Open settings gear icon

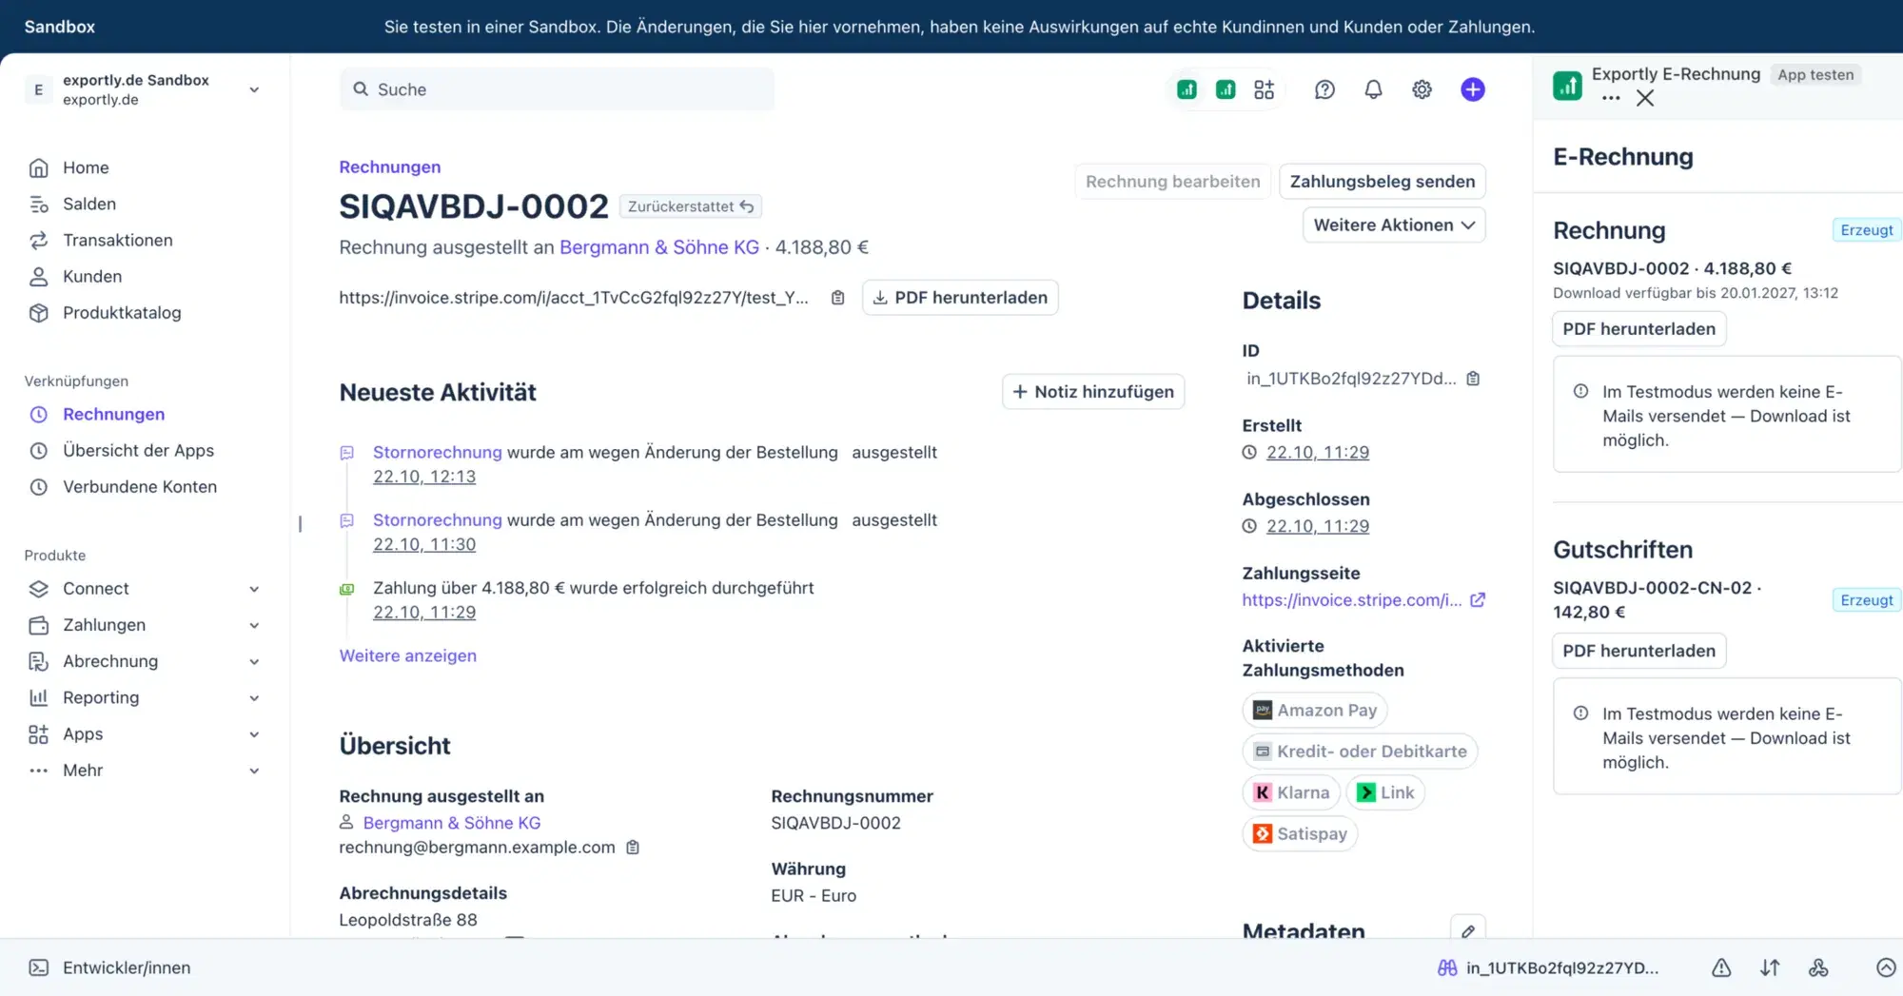tap(1422, 89)
